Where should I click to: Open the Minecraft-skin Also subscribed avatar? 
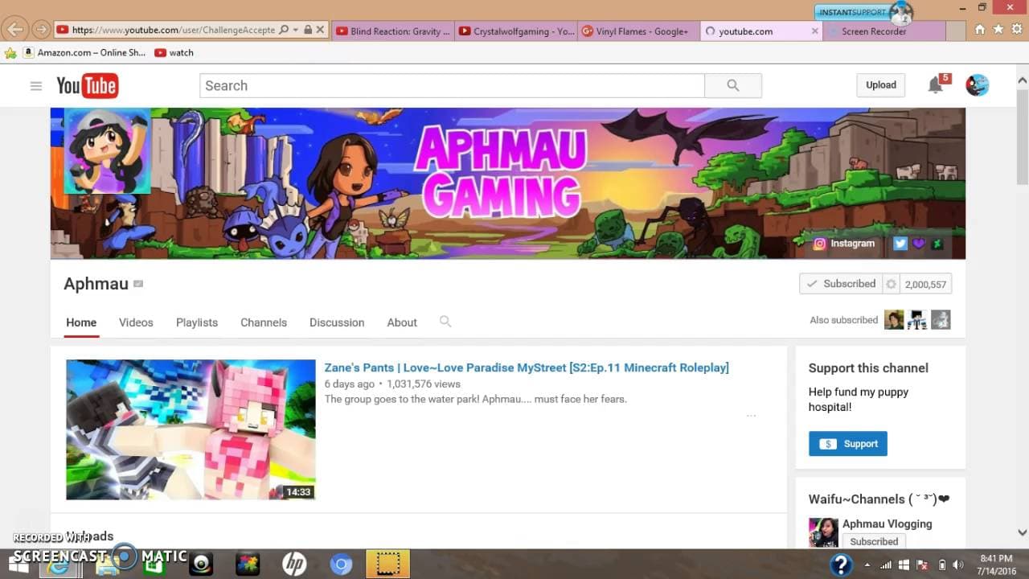point(917,320)
